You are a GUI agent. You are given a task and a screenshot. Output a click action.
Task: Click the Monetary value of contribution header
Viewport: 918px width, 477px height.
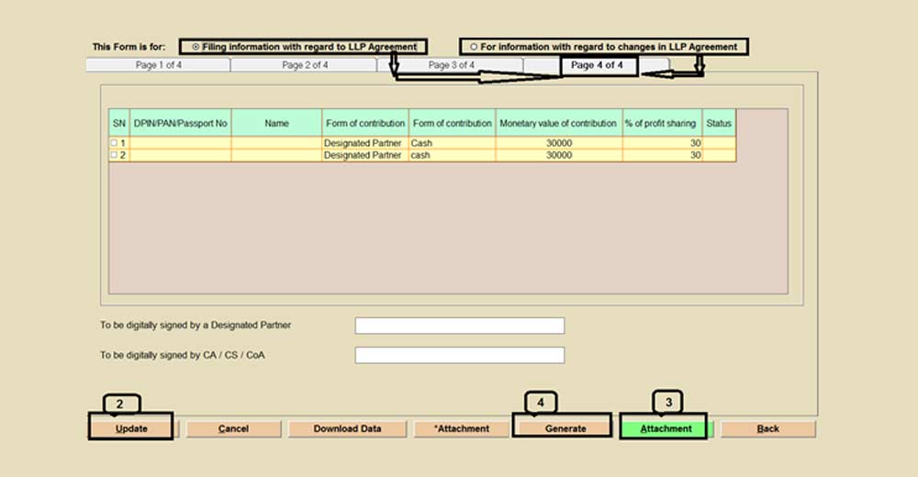pyautogui.click(x=558, y=123)
